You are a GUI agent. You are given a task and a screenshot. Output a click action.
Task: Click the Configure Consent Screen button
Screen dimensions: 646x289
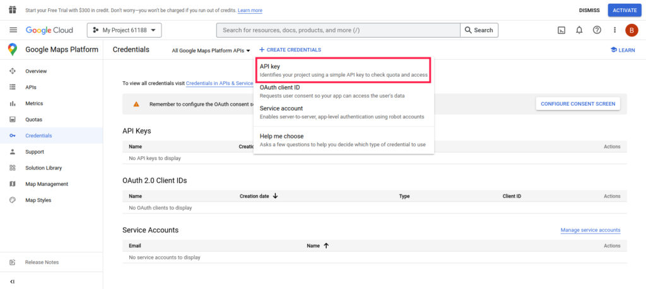[x=577, y=104]
